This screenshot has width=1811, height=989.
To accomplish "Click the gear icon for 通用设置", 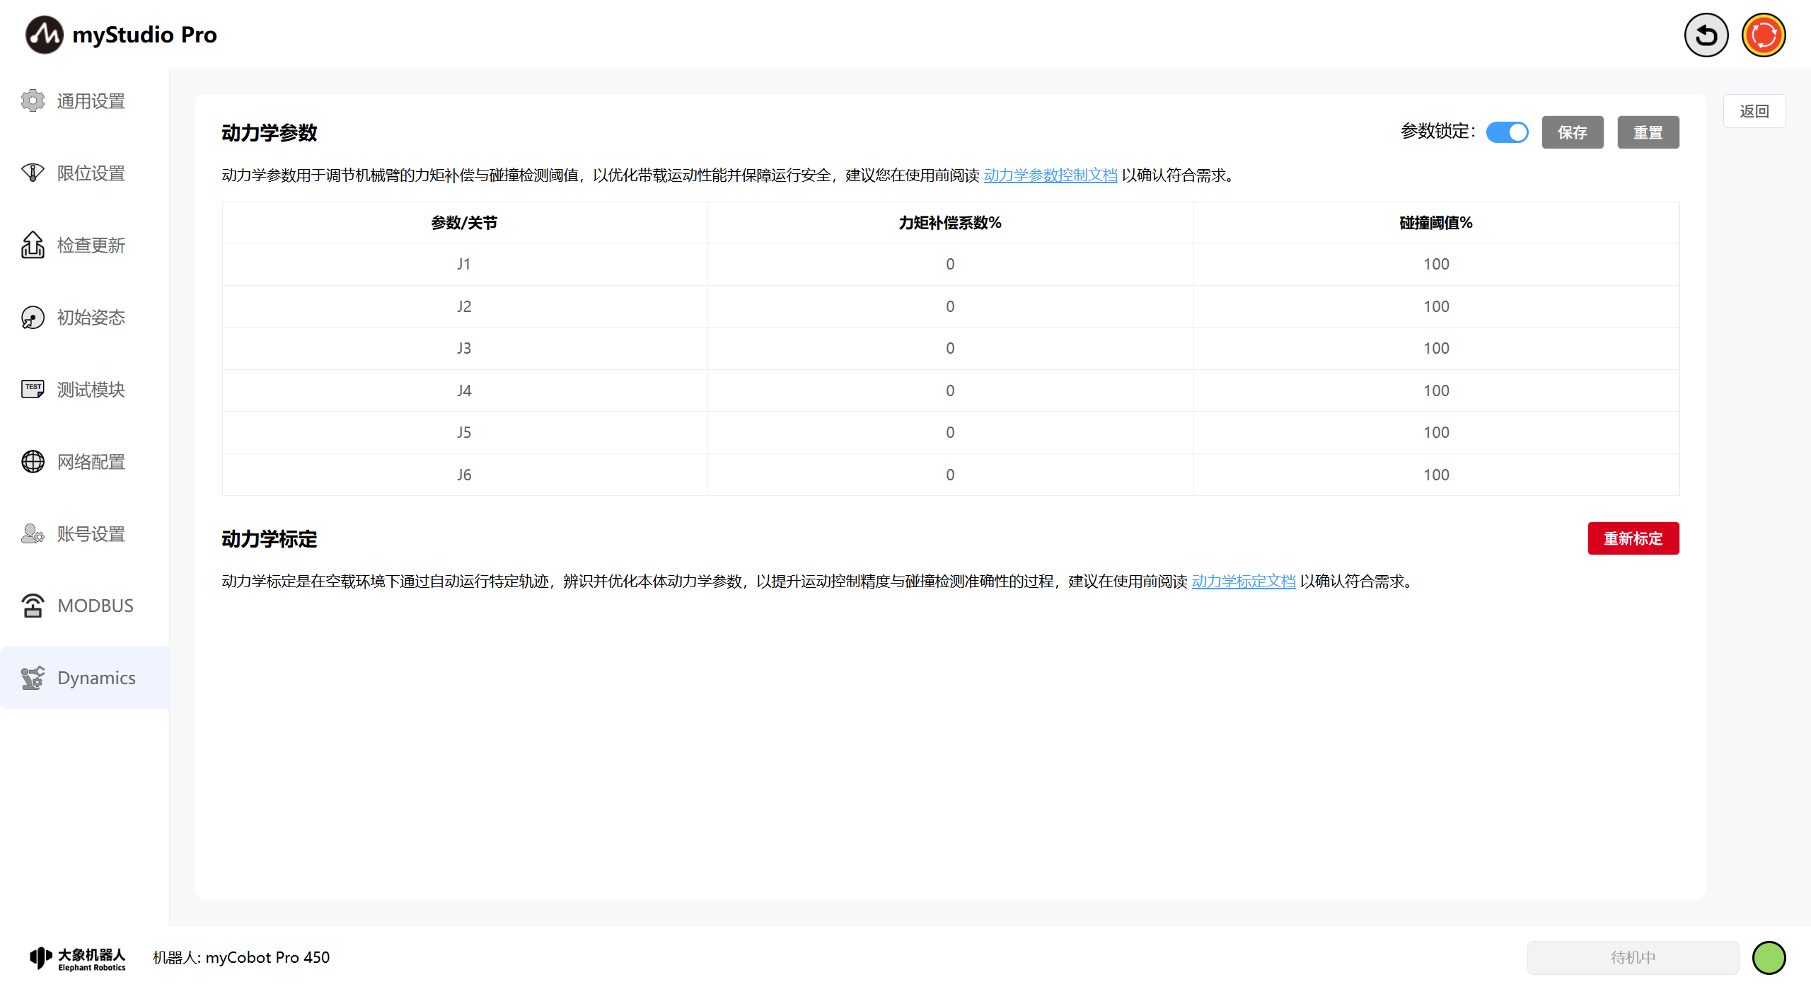I will pos(33,101).
